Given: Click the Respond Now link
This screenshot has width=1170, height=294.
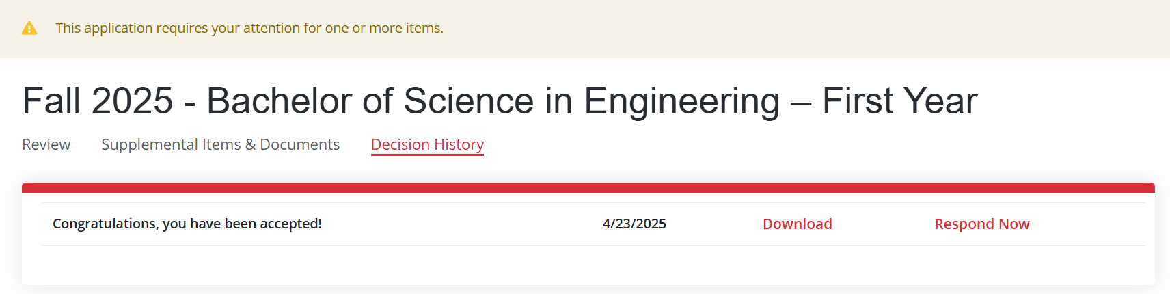Looking at the screenshot, I should pyautogui.click(x=981, y=224).
